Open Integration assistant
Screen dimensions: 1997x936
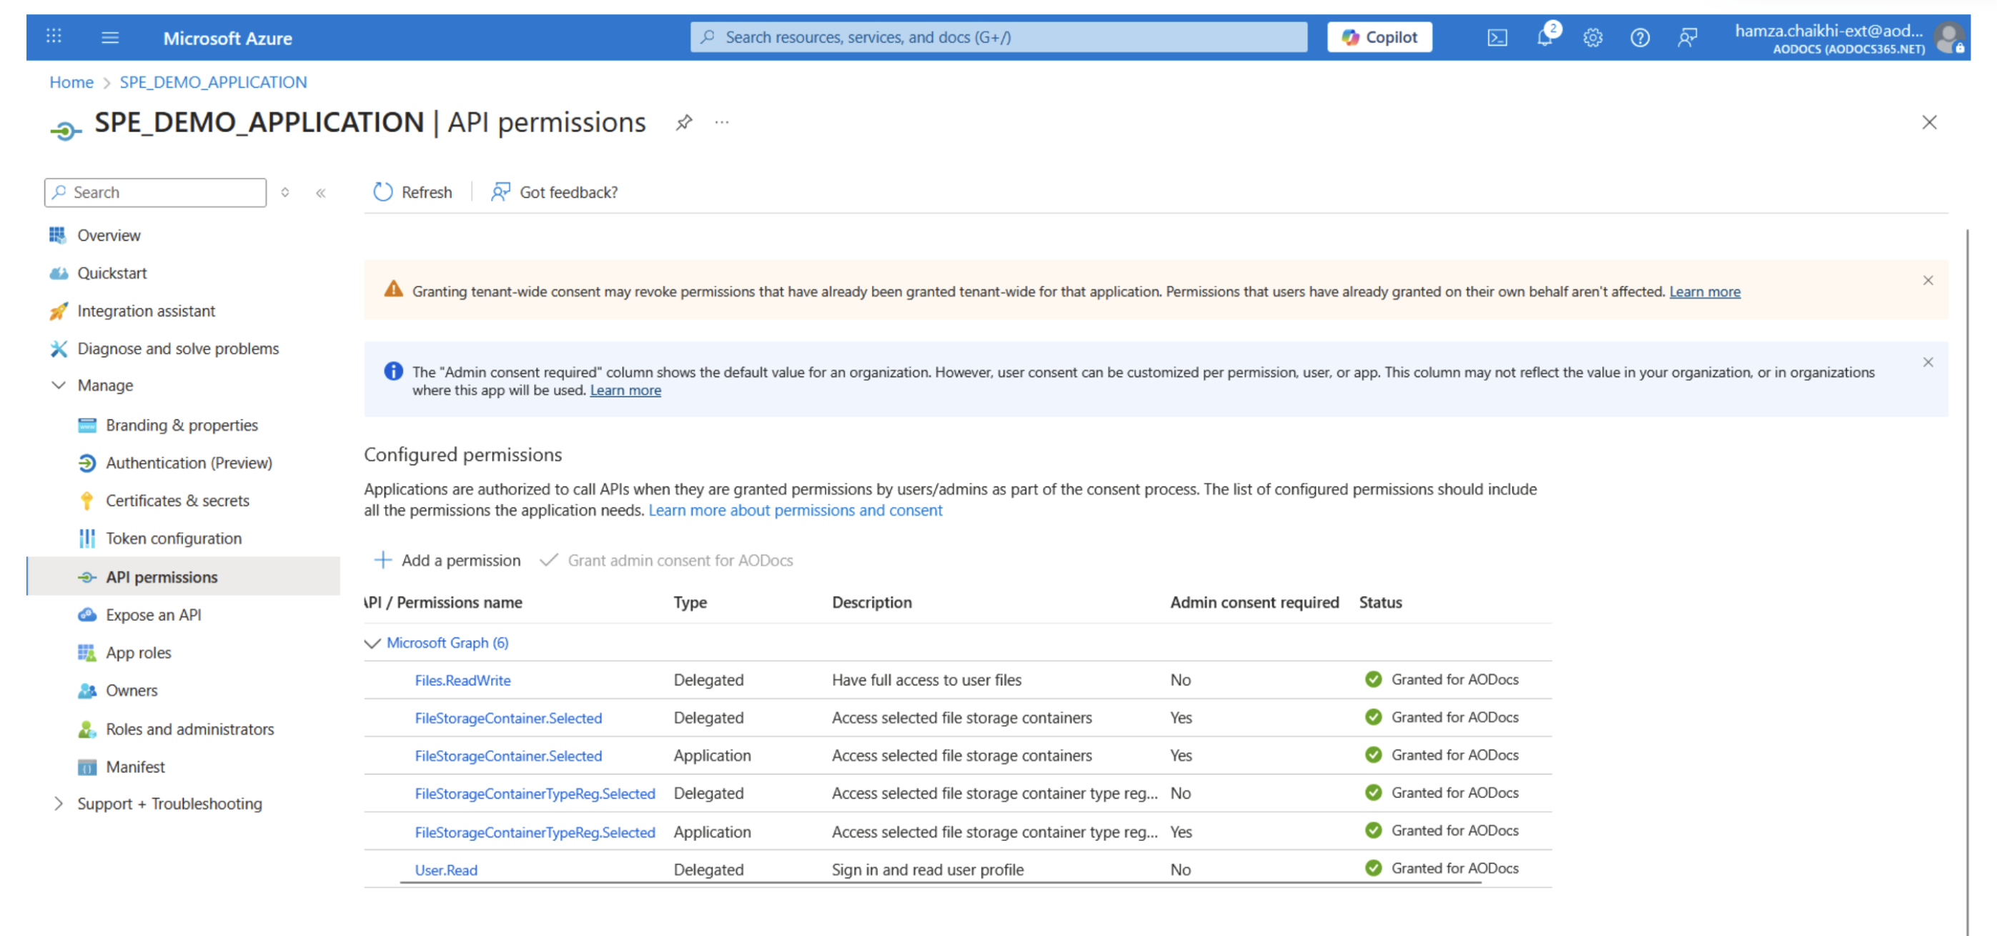click(x=146, y=312)
